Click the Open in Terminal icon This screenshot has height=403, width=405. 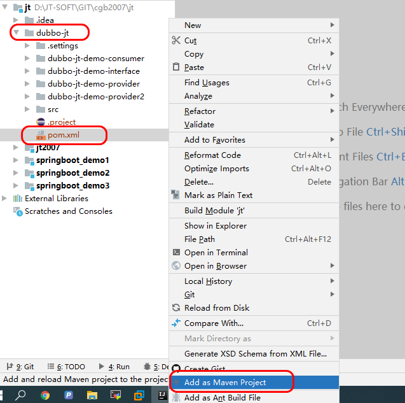(176, 252)
